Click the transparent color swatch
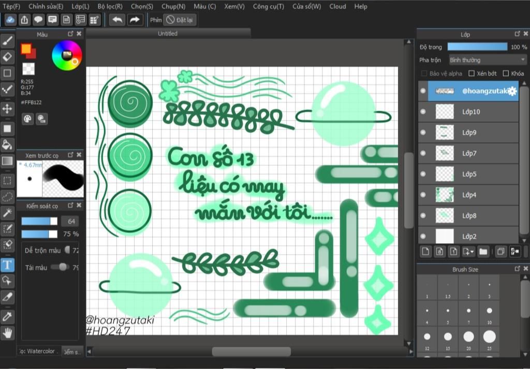Image resolution: width=530 pixels, height=369 pixels. click(x=28, y=69)
